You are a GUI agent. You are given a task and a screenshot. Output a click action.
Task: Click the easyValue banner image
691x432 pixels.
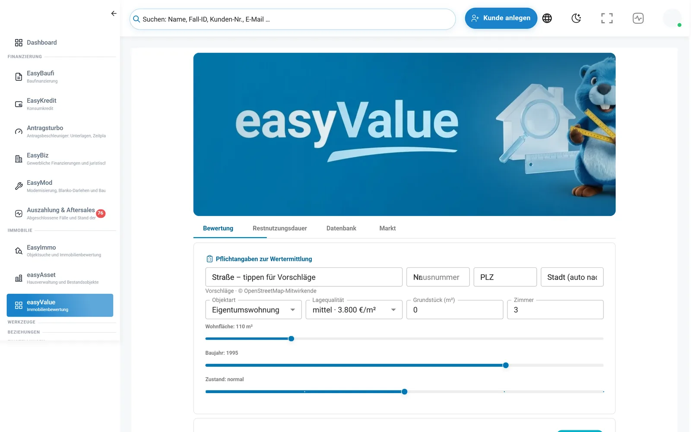(404, 134)
